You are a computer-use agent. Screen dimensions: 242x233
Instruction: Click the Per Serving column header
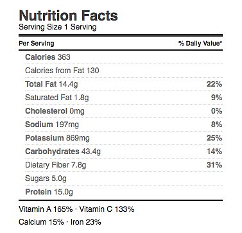click(37, 44)
